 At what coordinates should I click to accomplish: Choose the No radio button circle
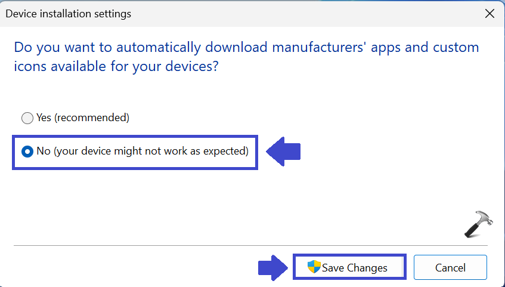click(x=27, y=152)
